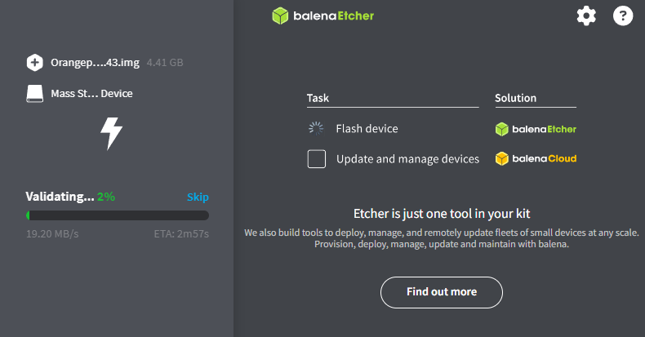The width and height of the screenshot is (645, 337).
Task: Click the Validating 2% status text
Action: (70, 197)
